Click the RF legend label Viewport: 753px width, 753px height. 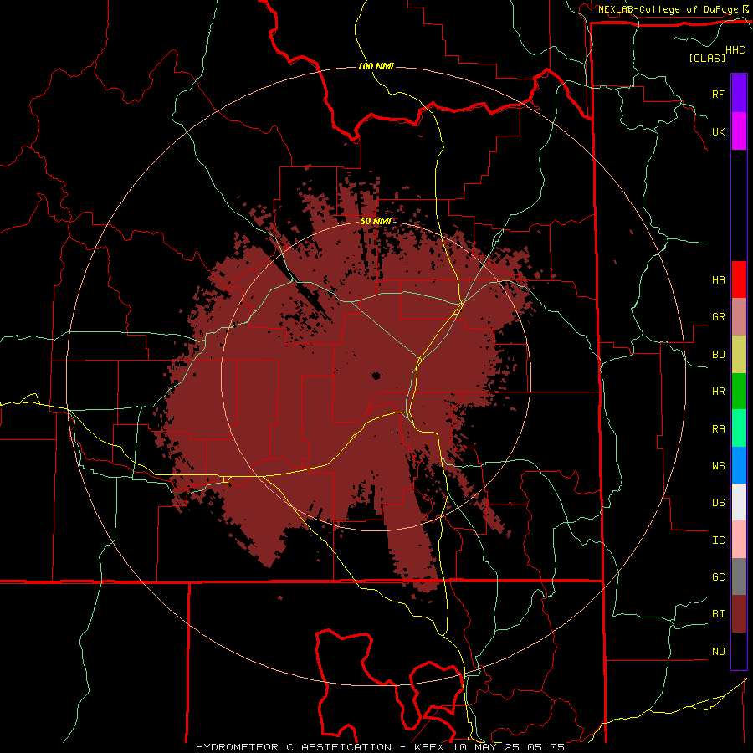718,94
